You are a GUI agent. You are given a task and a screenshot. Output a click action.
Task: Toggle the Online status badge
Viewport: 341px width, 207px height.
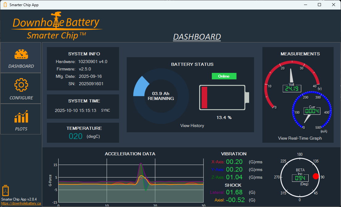point(224,76)
